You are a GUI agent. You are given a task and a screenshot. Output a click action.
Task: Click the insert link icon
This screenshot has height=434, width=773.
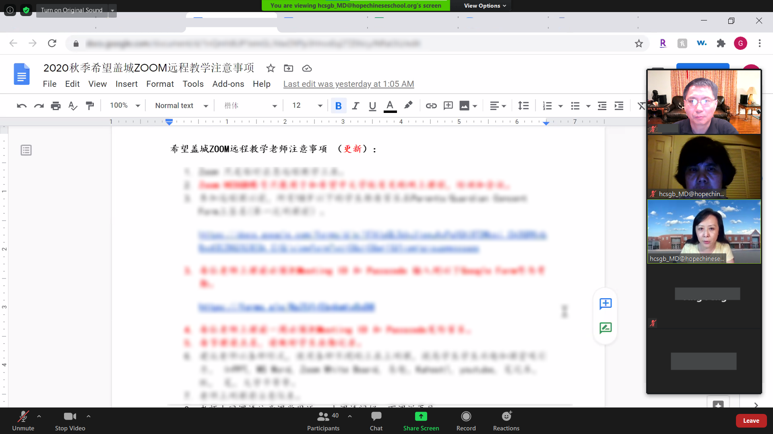pyautogui.click(x=431, y=106)
